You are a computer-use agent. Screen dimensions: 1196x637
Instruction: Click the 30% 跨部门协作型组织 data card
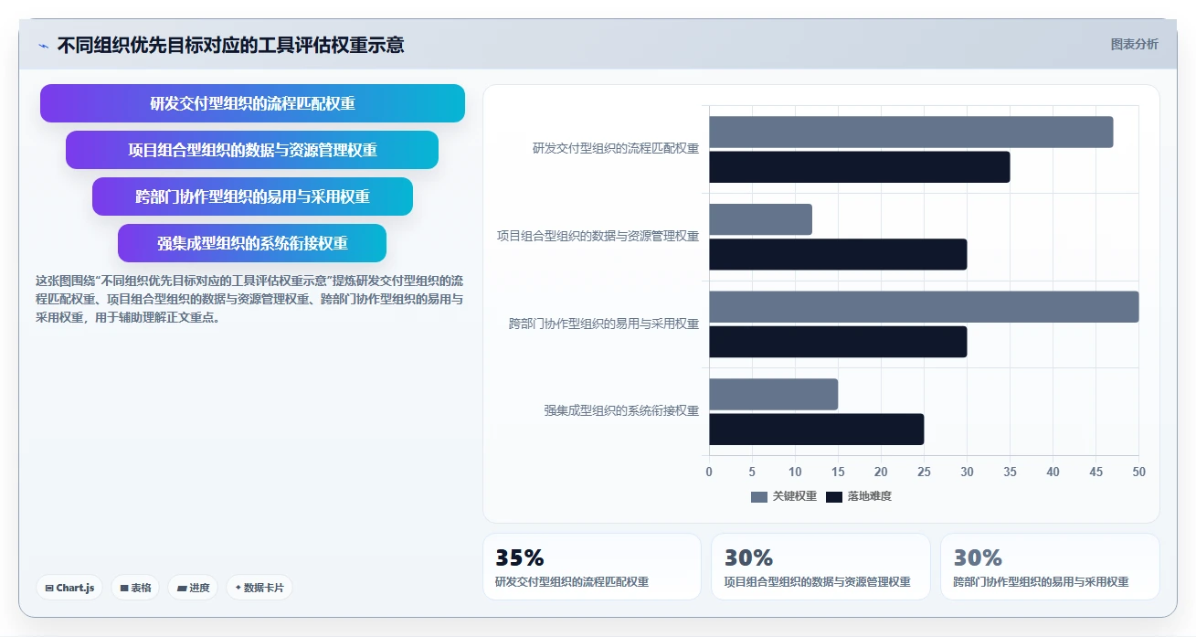click(x=1050, y=567)
